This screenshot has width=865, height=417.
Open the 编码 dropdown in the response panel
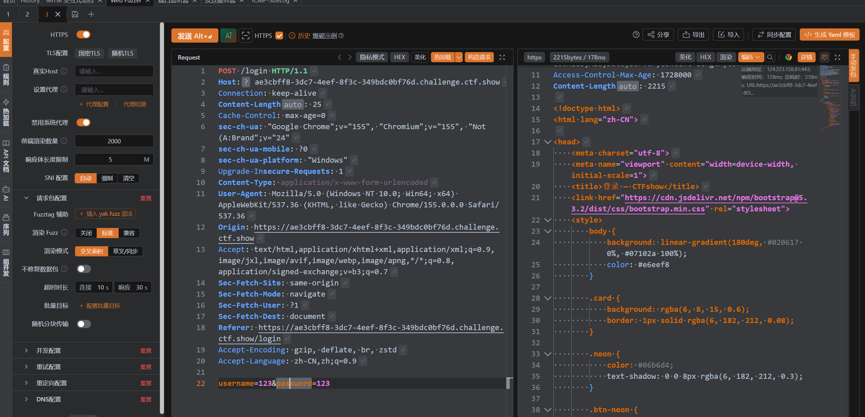[x=751, y=57]
